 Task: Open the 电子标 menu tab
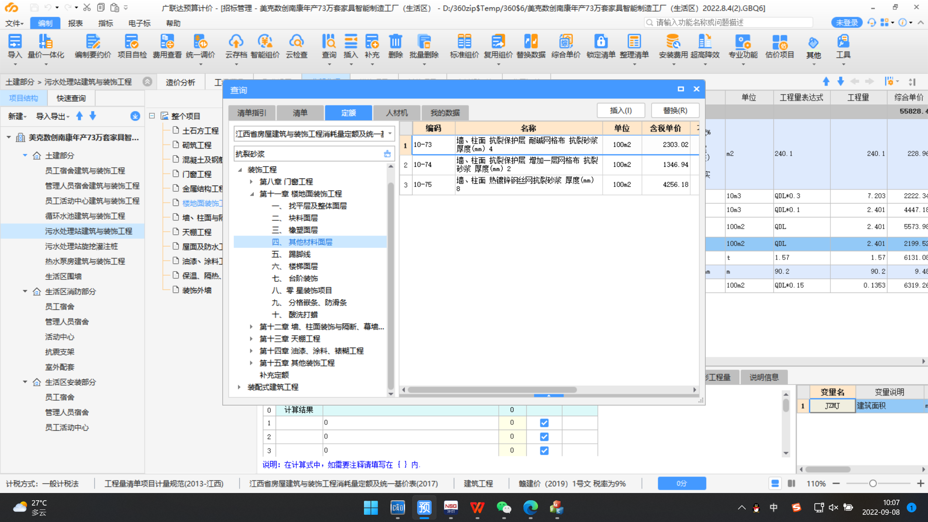pyautogui.click(x=140, y=23)
